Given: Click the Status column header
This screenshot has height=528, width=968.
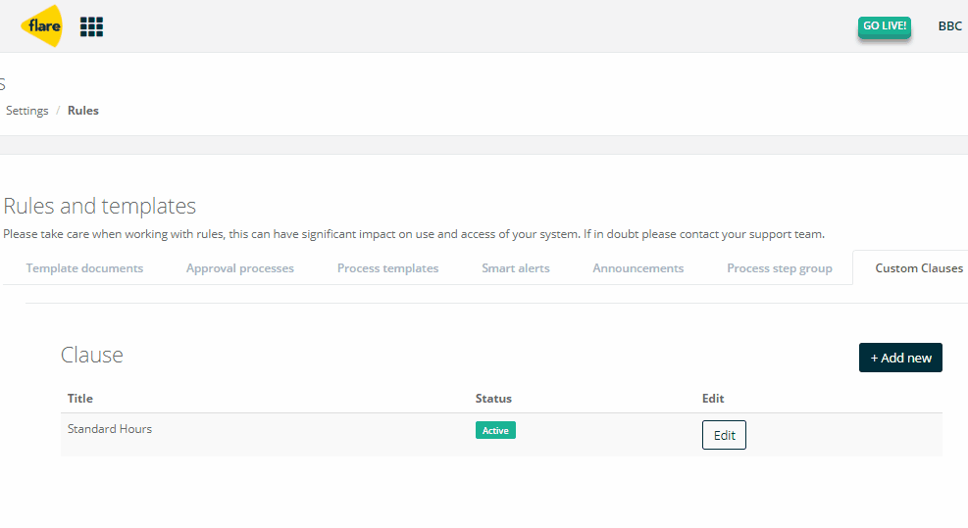Looking at the screenshot, I should click(493, 399).
